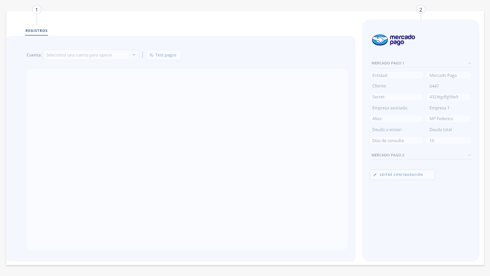The width and height of the screenshot is (490, 276).
Task: Click the Test pagos button
Action: coord(164,55)
